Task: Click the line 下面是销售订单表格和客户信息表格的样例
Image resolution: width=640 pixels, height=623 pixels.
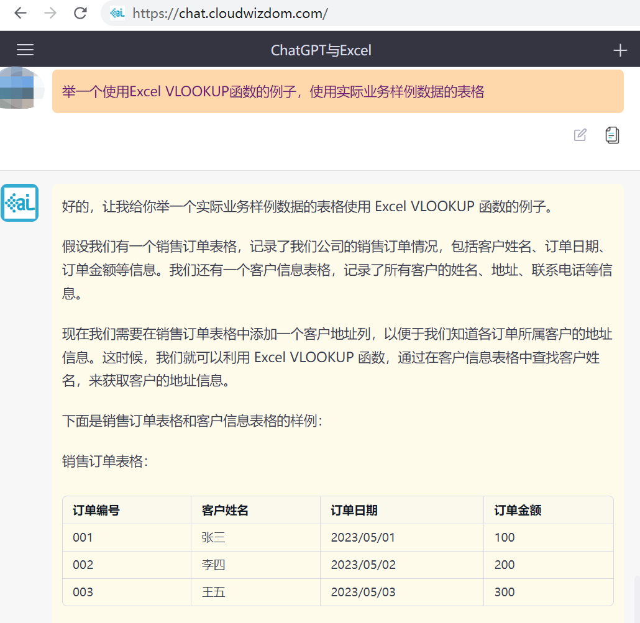Action: click(x=192, y=421)
